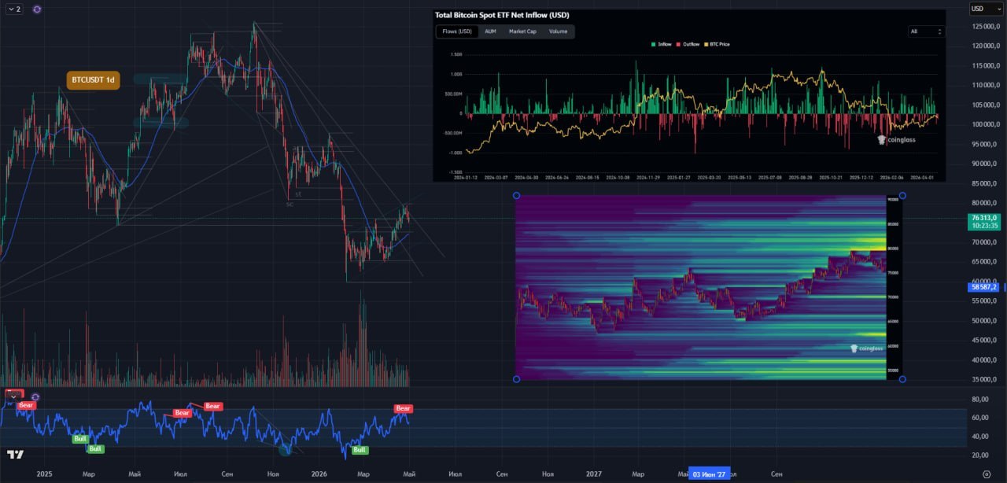This screenshot has height=483, width=1007.
Task: Collapse the RSI indicator legend arrow
Action: (13, 396)
